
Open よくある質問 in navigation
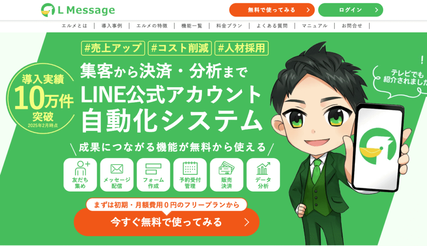(272, 26)
